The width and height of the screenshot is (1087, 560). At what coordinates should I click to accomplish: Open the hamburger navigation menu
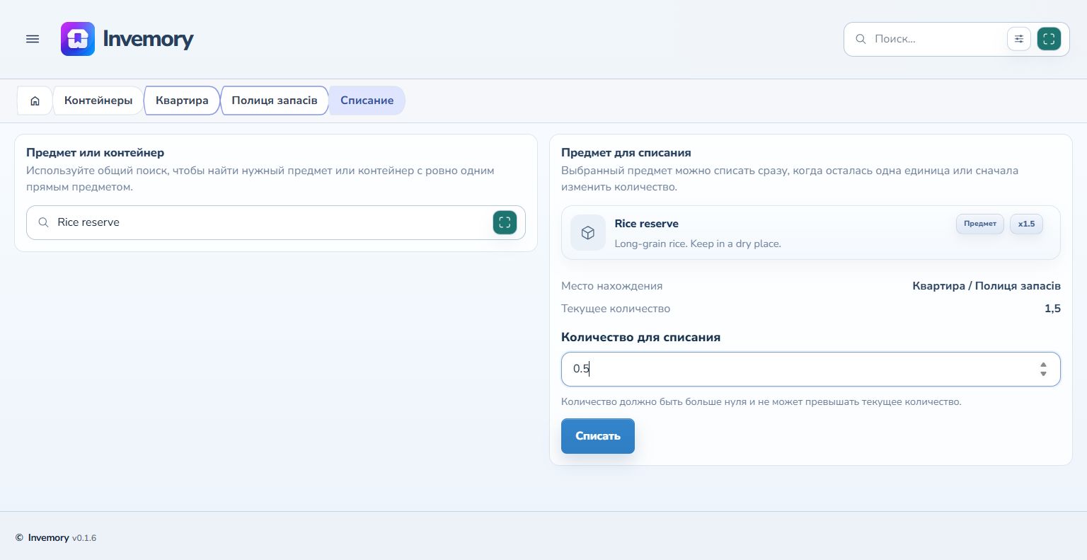click(x=33, y=39)
